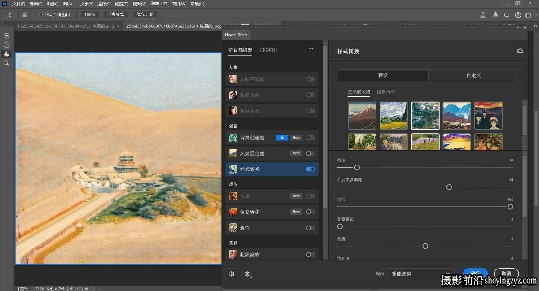Select the zoom-out (minus) tool
539x291 pixels.
click(6, 45)
